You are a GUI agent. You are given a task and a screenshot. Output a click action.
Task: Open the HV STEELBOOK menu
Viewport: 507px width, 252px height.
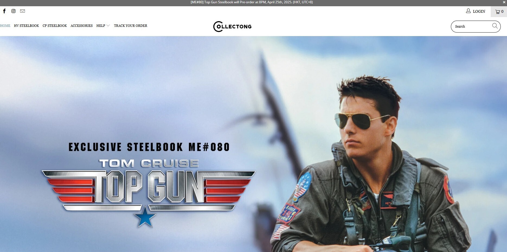[26, 26]
